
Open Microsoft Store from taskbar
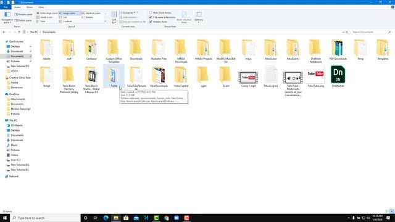126,218
